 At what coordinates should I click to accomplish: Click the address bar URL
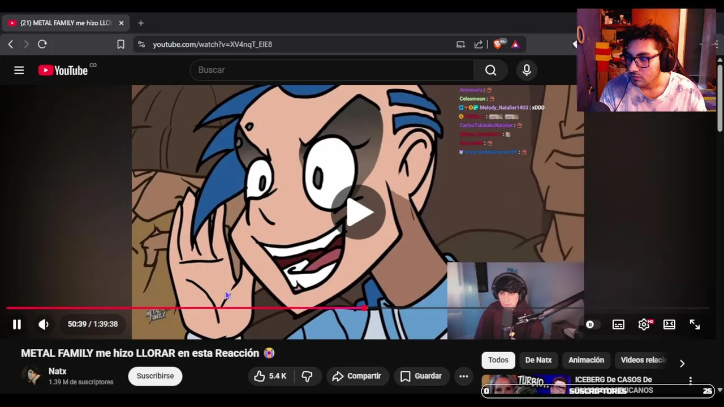pos(212,44)
